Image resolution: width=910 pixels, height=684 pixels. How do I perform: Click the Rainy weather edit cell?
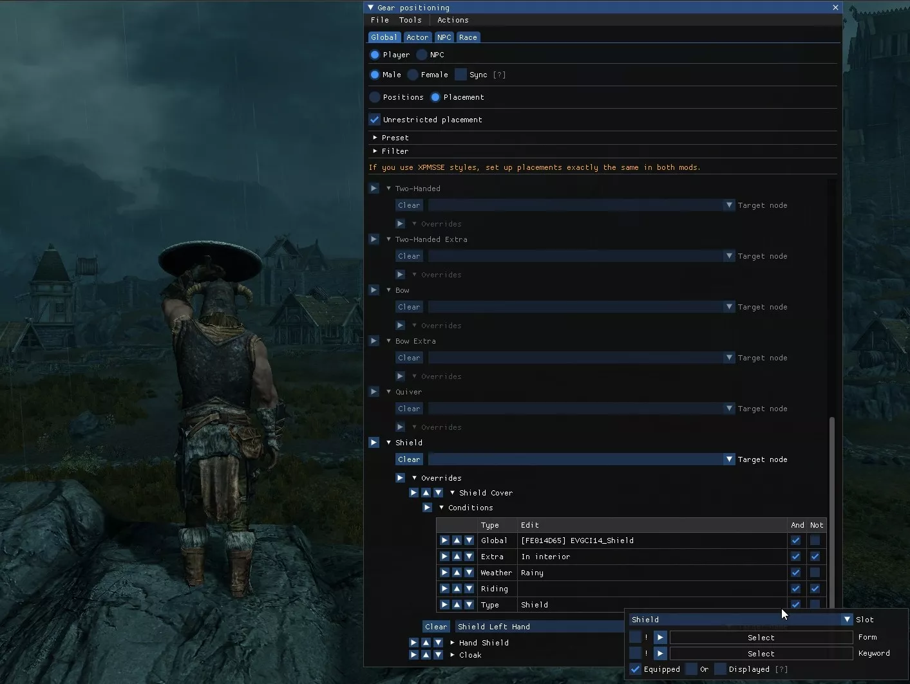652,573
